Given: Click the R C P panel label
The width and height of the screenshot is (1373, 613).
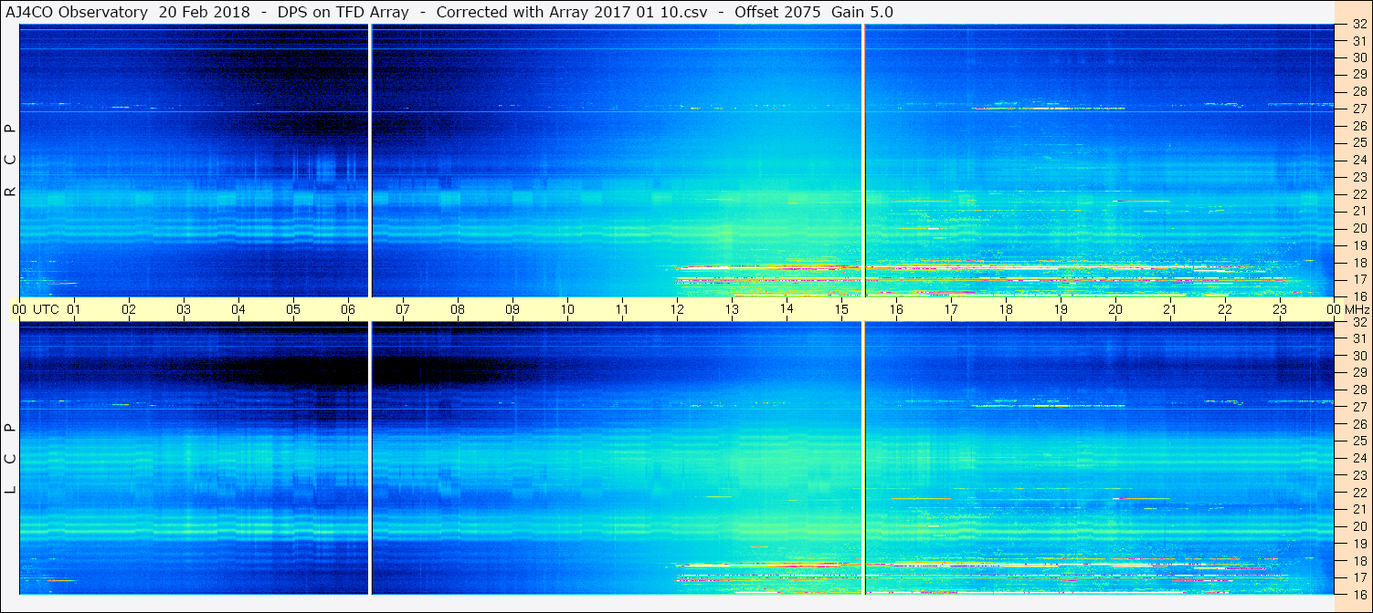Looking at the screenshot, I should [11, 161].
